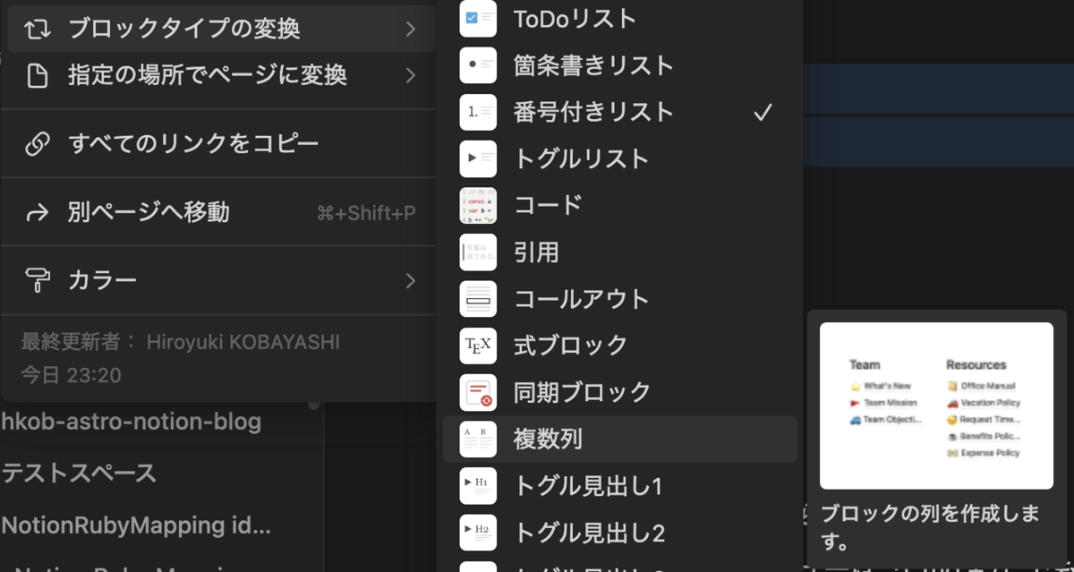Click the 式ブロック TeX icon
Image resolution: width=1074 pixels, height=572 pixels.
tap(478, 346)
